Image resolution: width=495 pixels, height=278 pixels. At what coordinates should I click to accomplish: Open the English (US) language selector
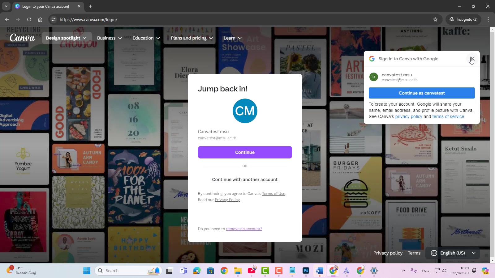point(453,253)
